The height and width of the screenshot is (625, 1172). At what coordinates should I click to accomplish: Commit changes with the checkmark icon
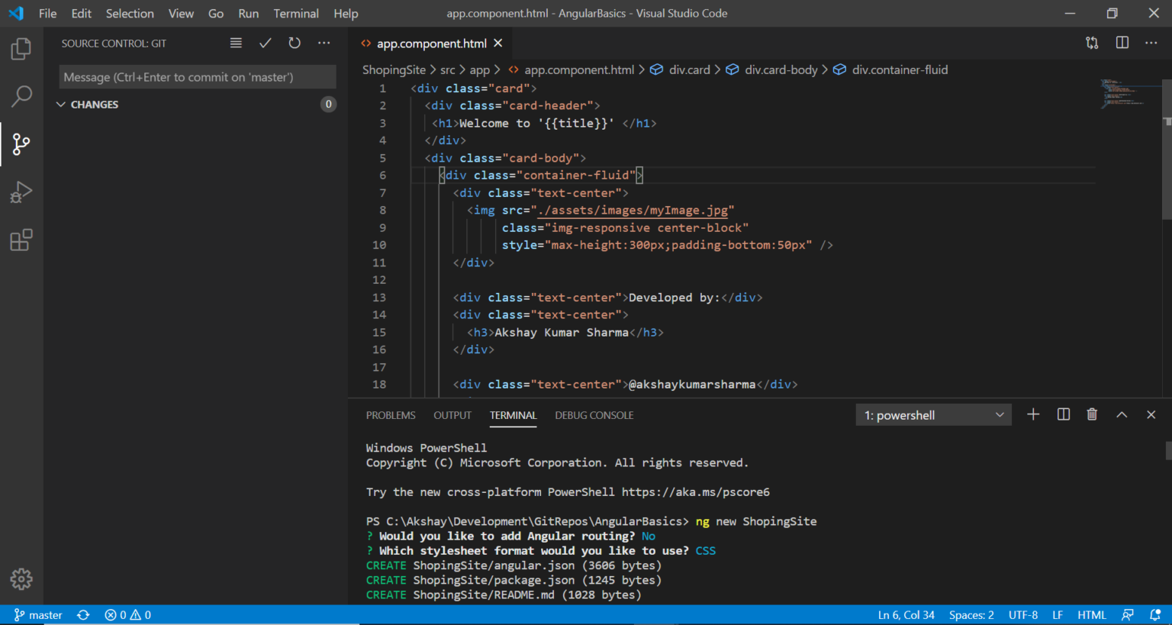(265, 43)
